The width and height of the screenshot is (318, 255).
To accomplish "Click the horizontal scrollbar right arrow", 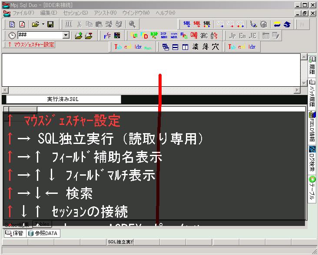I will (297, 90).
